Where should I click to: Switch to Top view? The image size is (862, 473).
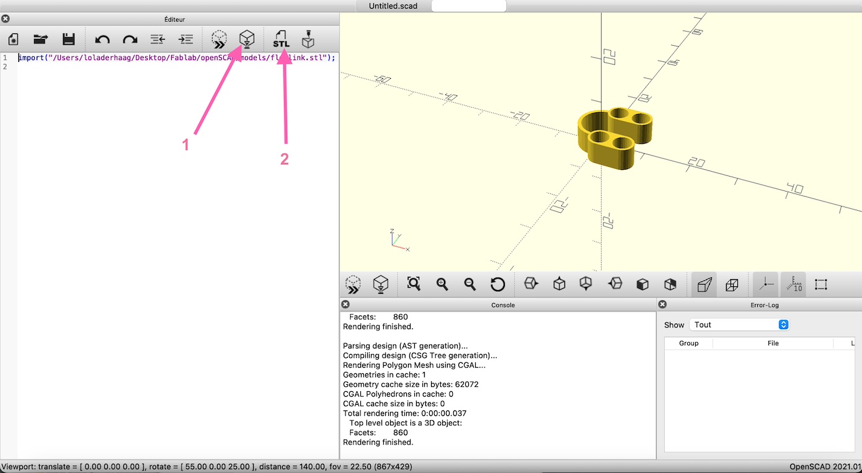point(559,284)
